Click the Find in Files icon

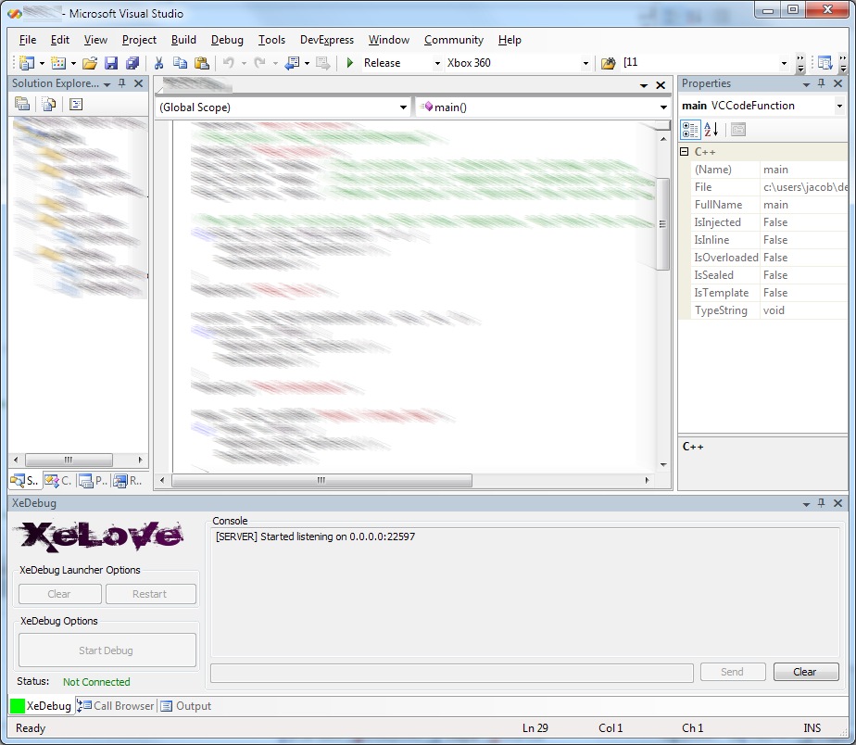pos(608,63)
